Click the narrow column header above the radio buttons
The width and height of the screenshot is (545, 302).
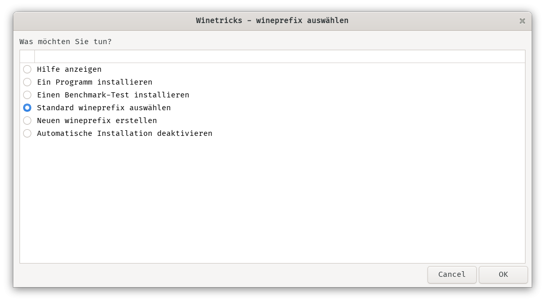point(27,56)
